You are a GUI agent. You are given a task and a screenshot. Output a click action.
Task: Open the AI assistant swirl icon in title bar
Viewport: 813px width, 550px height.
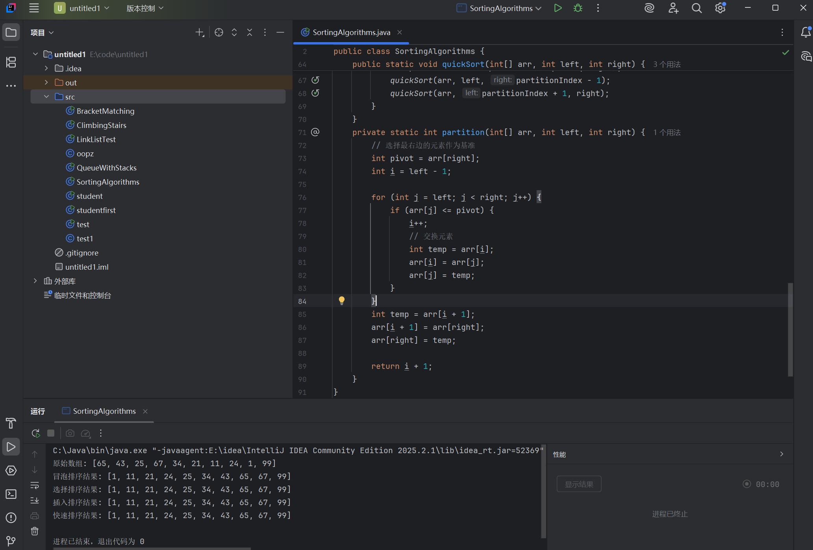[649, 8]
